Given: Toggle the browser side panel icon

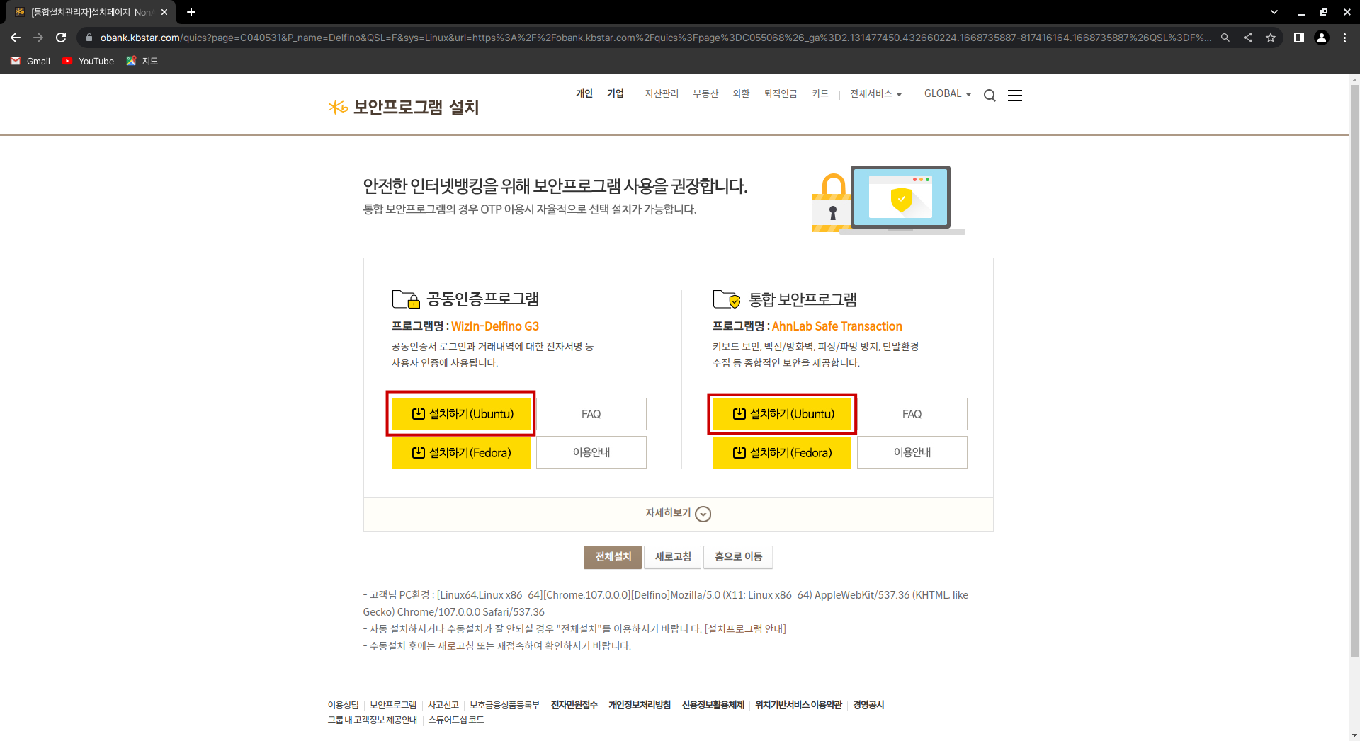Looking at the screenshot, I should (1298, 38).
